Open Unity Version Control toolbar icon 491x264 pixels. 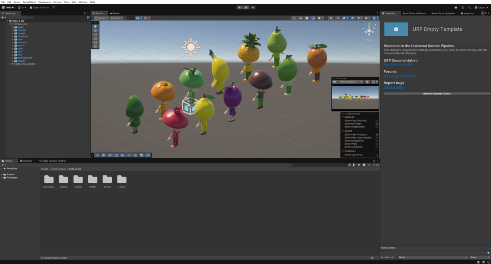point(54,7)
